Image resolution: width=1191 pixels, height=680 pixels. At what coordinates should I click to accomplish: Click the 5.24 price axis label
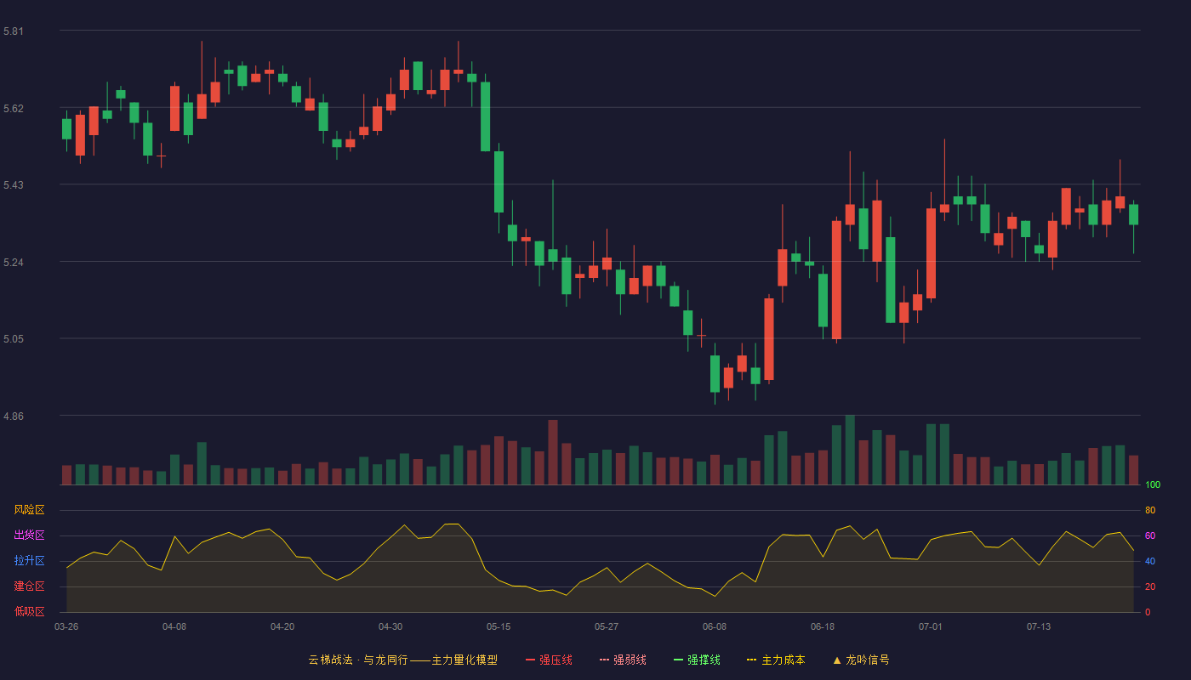[x=14, y=263]
